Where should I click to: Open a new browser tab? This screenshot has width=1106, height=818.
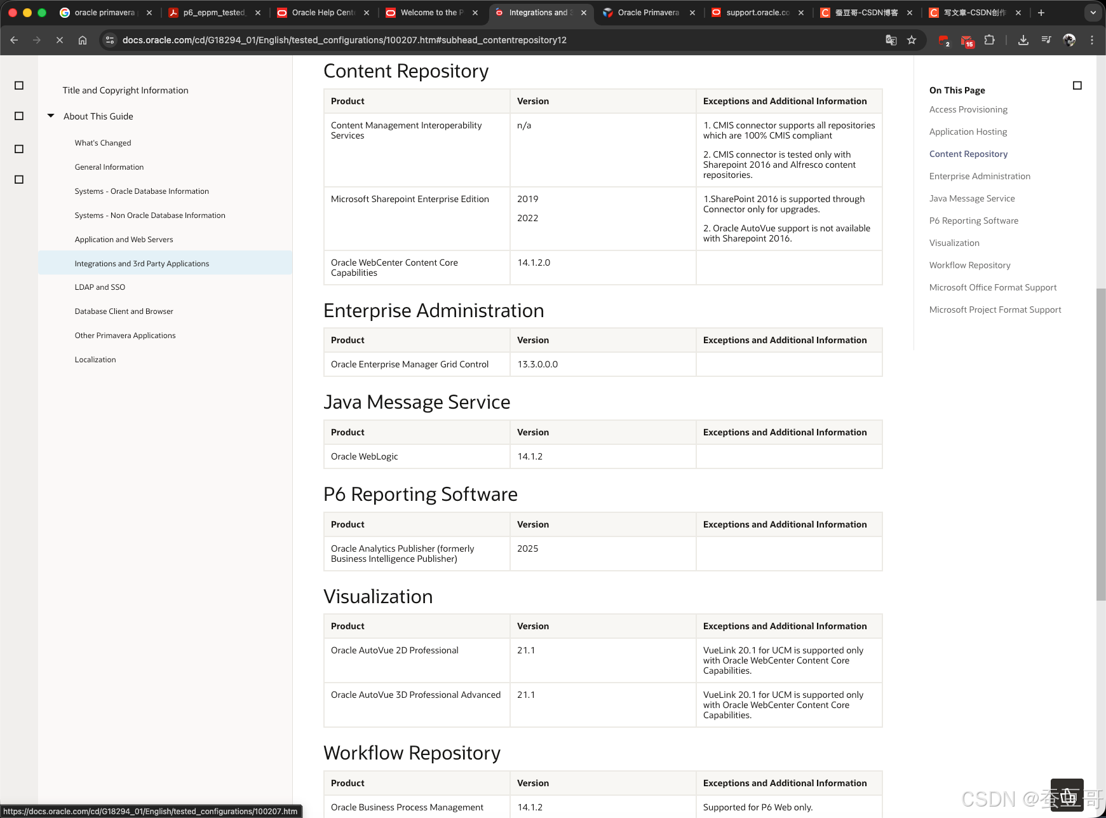[x=1041, y=13]
